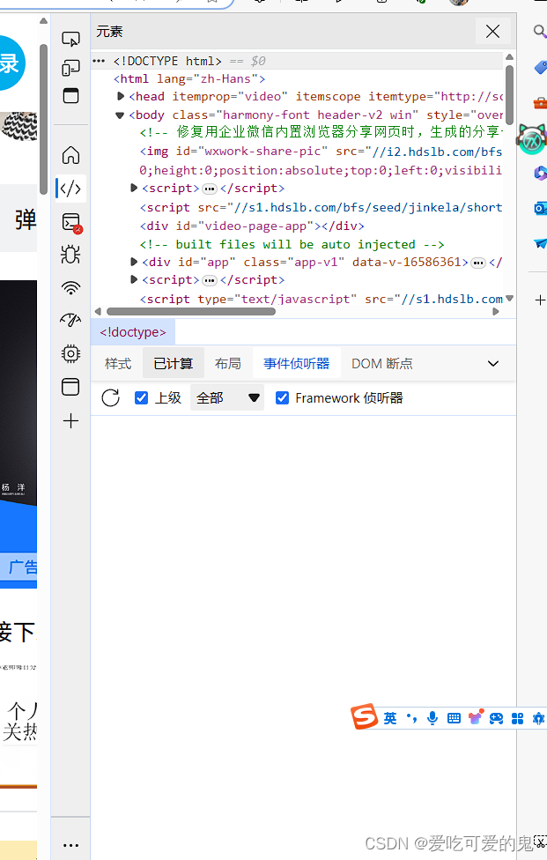
Task: Select the built files comment line
Action: (x=292, y=244)
